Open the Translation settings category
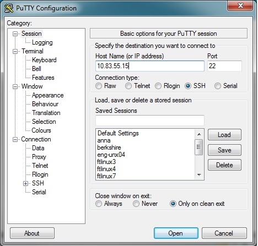 (x=46, y=113)
